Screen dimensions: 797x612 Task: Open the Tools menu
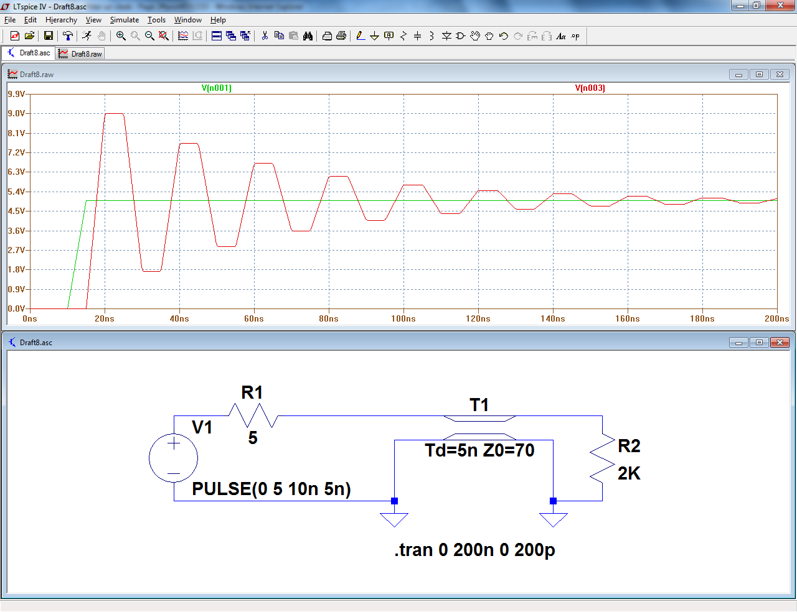click(156, 20)
